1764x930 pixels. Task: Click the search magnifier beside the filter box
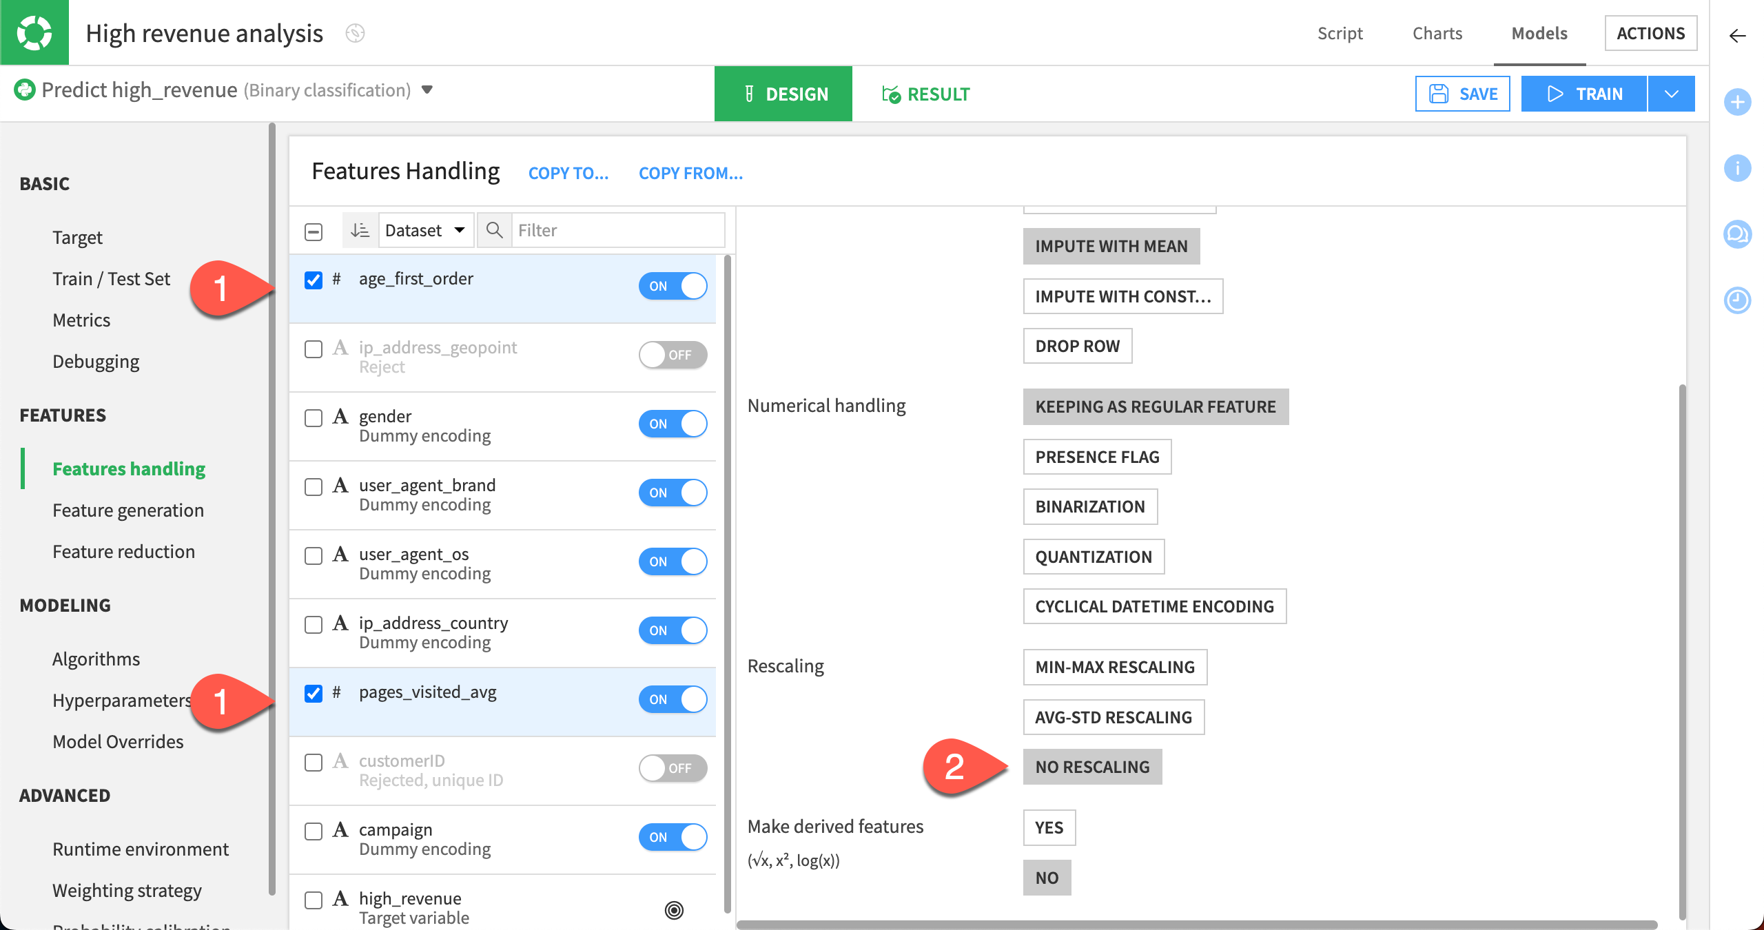click(x=494, y=230)
